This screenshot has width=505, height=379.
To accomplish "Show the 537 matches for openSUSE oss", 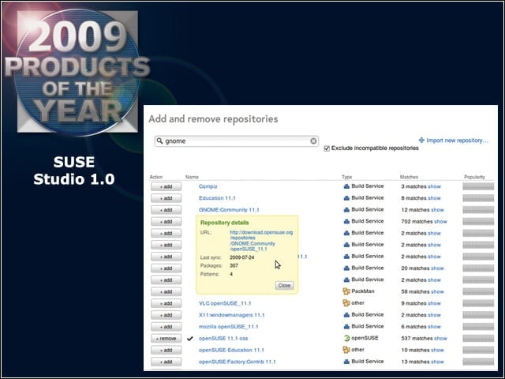I will pyautogui.click(x=440, y=339).
